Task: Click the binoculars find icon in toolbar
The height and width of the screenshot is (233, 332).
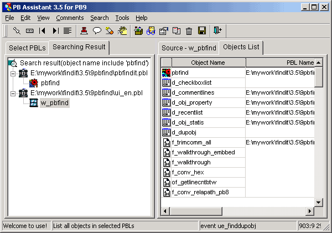Action: (150, 31)
